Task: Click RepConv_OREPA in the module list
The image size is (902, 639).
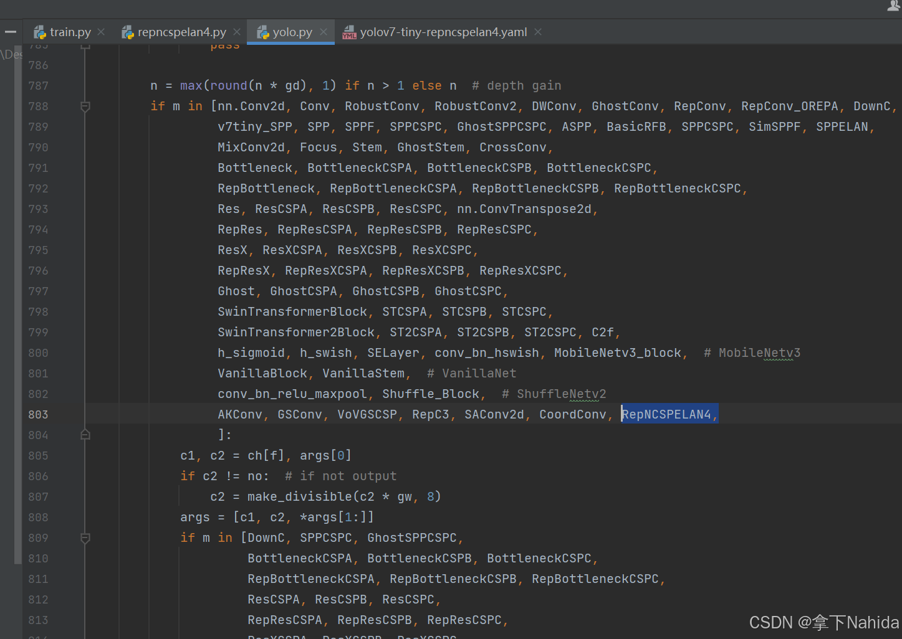Action: tap(790, 107)
